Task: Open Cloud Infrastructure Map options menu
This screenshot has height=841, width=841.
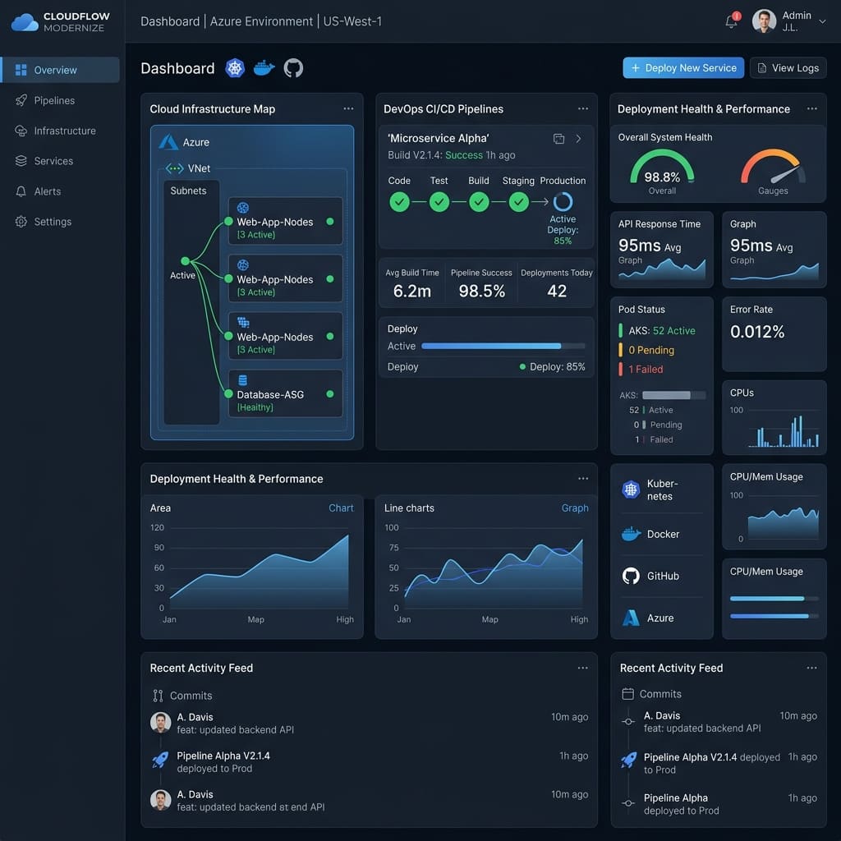Action: (348, 109)
